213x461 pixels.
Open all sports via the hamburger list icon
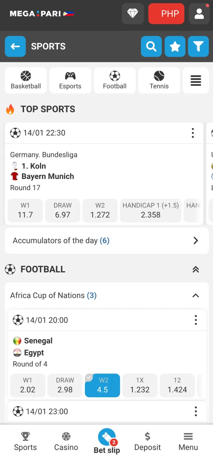coord(196,80)
